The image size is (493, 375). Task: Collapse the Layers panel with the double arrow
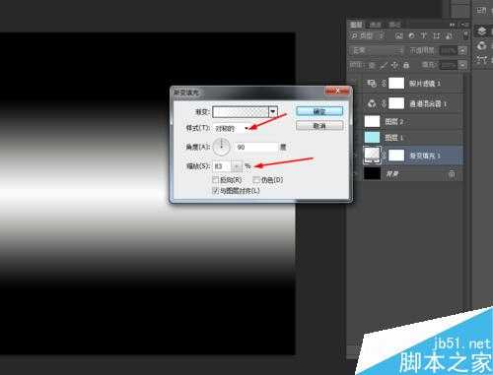(453, 25)
